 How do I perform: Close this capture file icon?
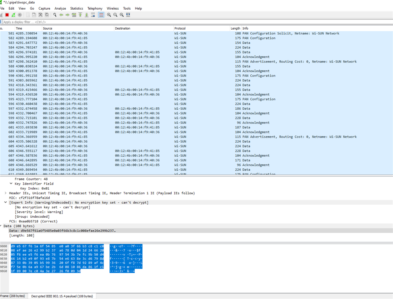[x=40, y=15]
